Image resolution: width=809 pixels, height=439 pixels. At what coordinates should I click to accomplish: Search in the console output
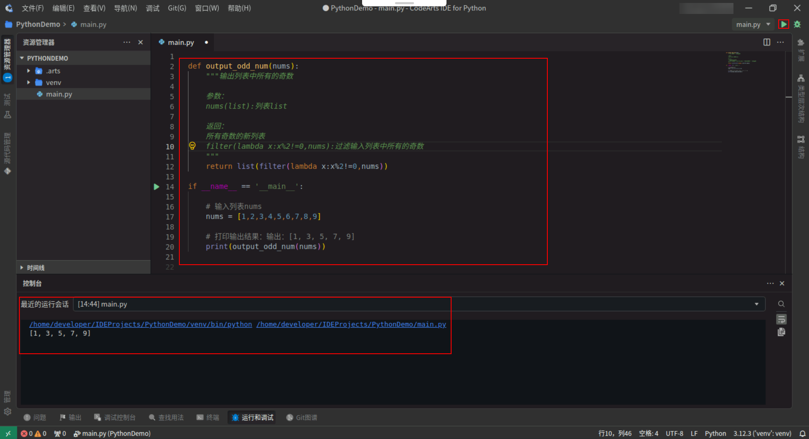click(781, 304)
